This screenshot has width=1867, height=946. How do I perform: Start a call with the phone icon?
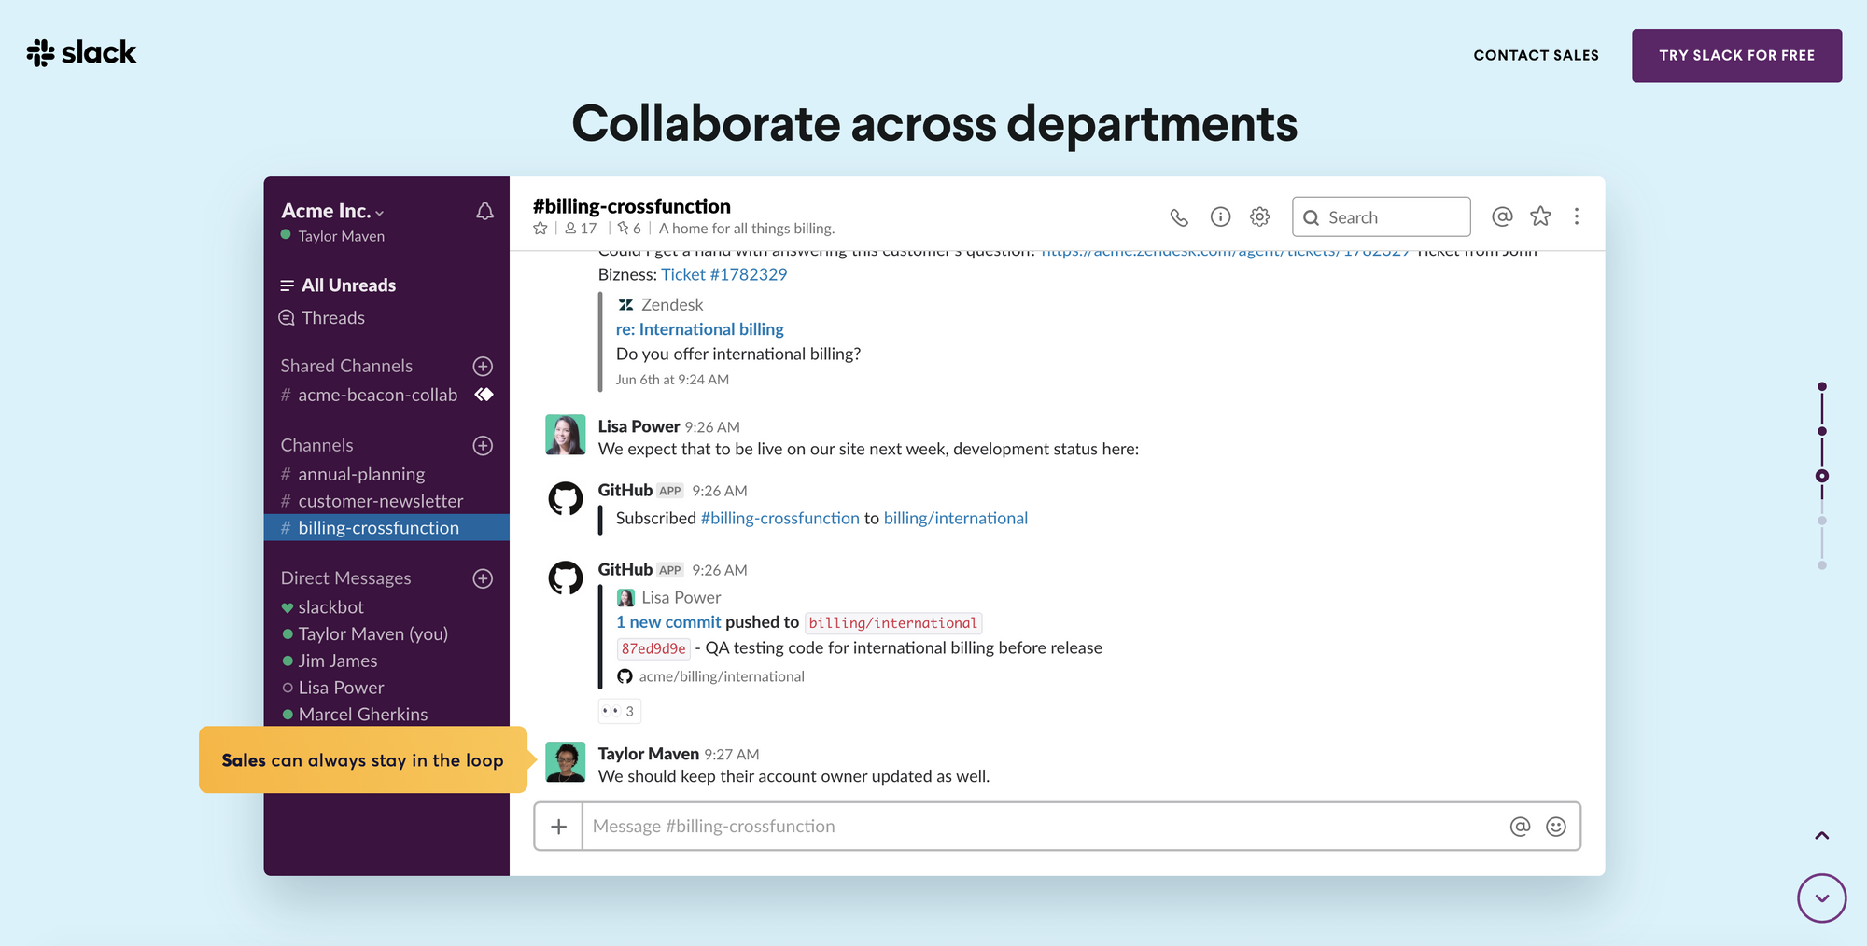click(1179, 217)
